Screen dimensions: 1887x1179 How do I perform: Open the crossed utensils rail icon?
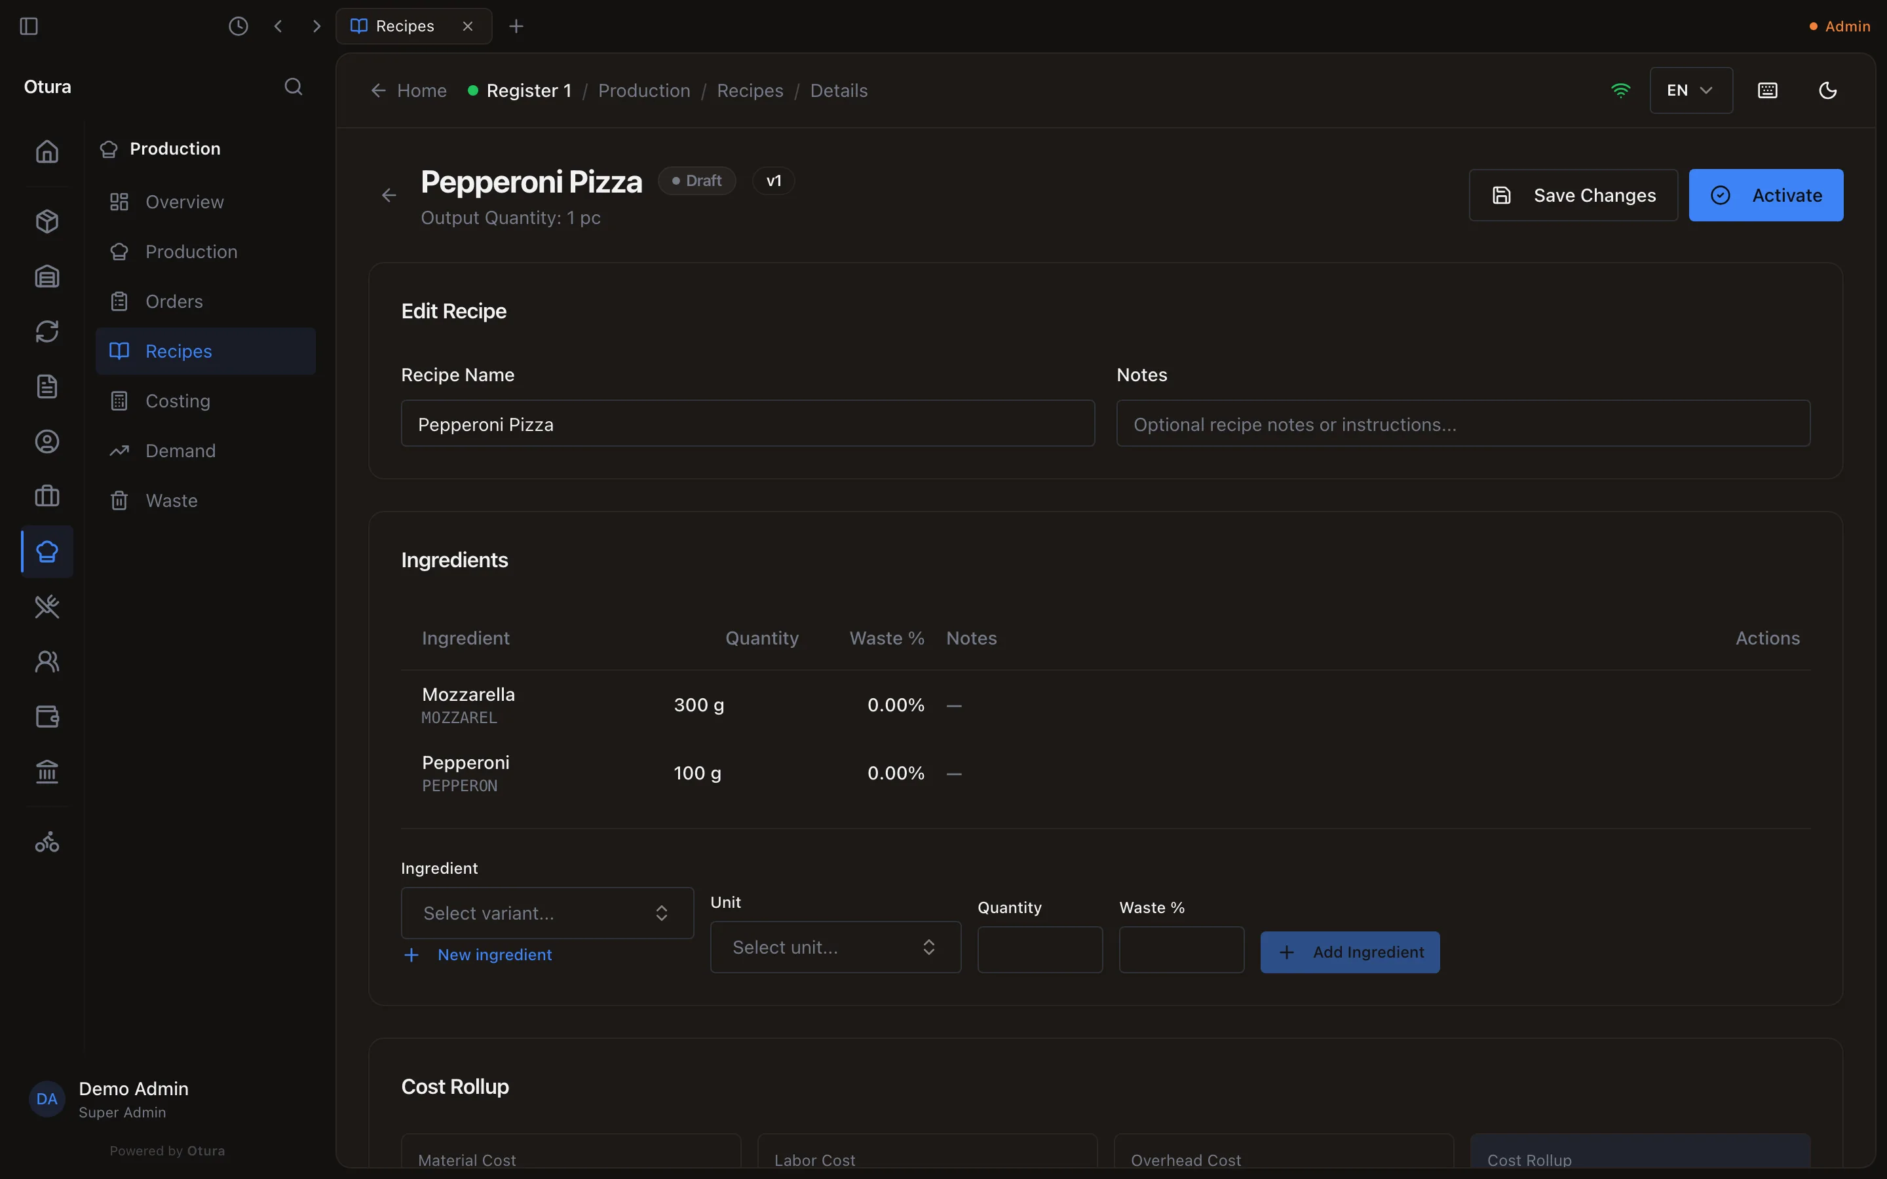pos(47,607)
